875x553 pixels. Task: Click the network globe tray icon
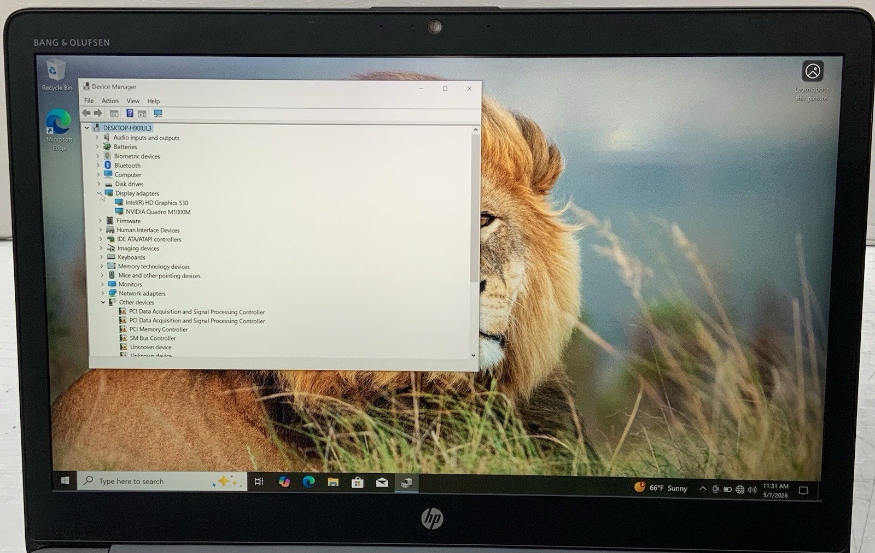coord(740,490)
